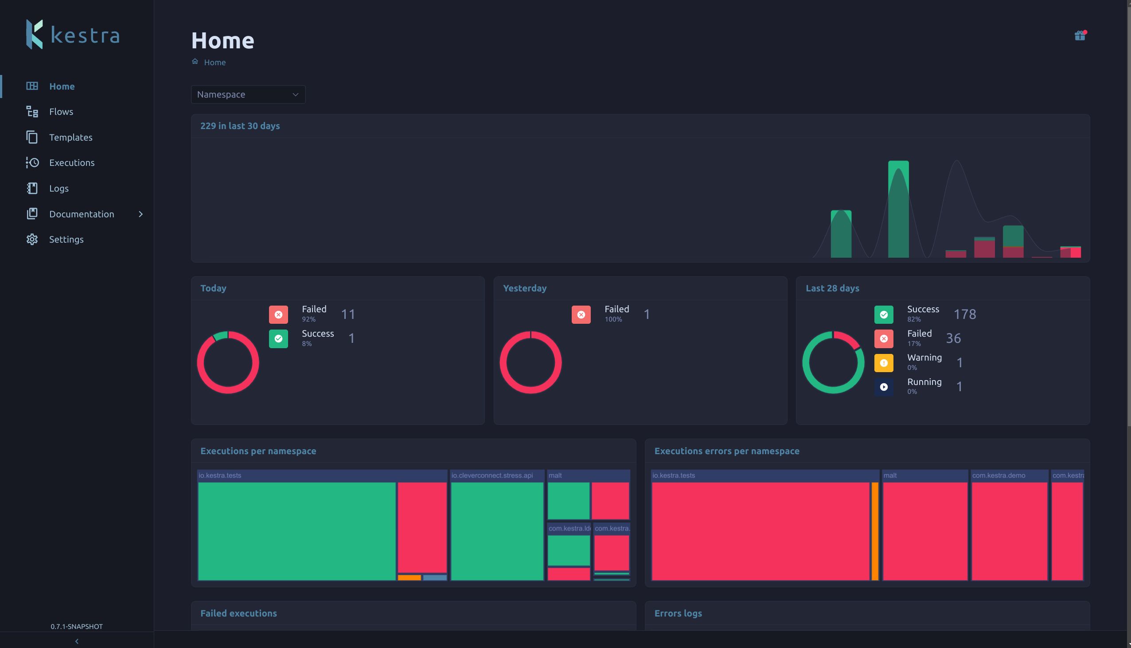Click the Executions history icon
Image resolution: width=1131 pixels, height=648 pixels.
pos(32,162)
